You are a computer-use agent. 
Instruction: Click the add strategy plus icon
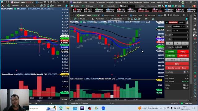(187, 27)
